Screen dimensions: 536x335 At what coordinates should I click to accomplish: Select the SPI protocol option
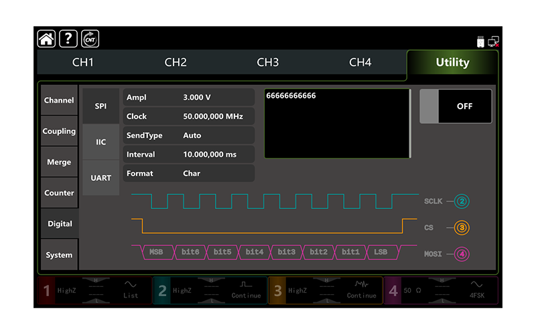tap(100, 107)
